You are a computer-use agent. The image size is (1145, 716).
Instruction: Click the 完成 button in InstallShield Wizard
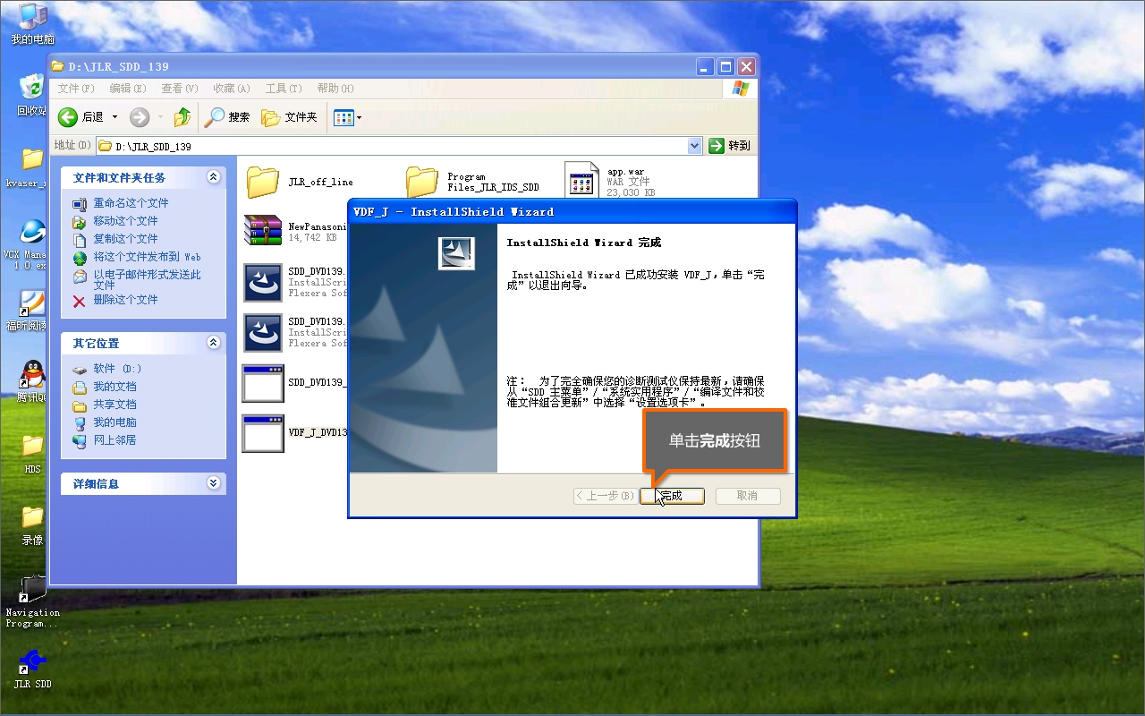click(x=672, y=496)
